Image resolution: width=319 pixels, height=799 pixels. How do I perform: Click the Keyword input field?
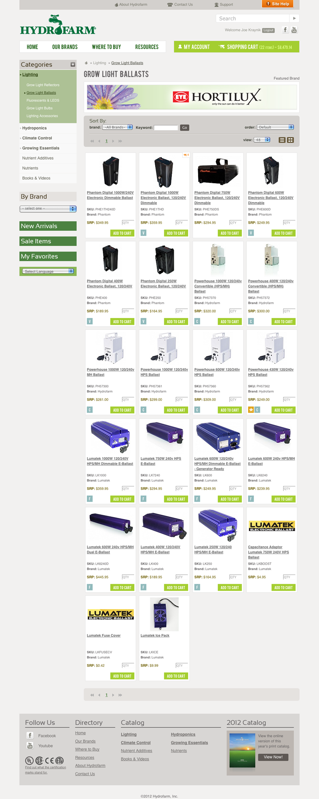(166, 128)
